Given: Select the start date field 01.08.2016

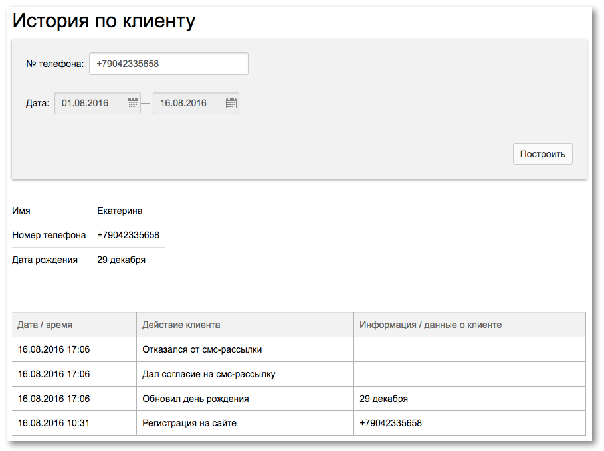Looking at the screenshot, I should [x=98, y=103].
